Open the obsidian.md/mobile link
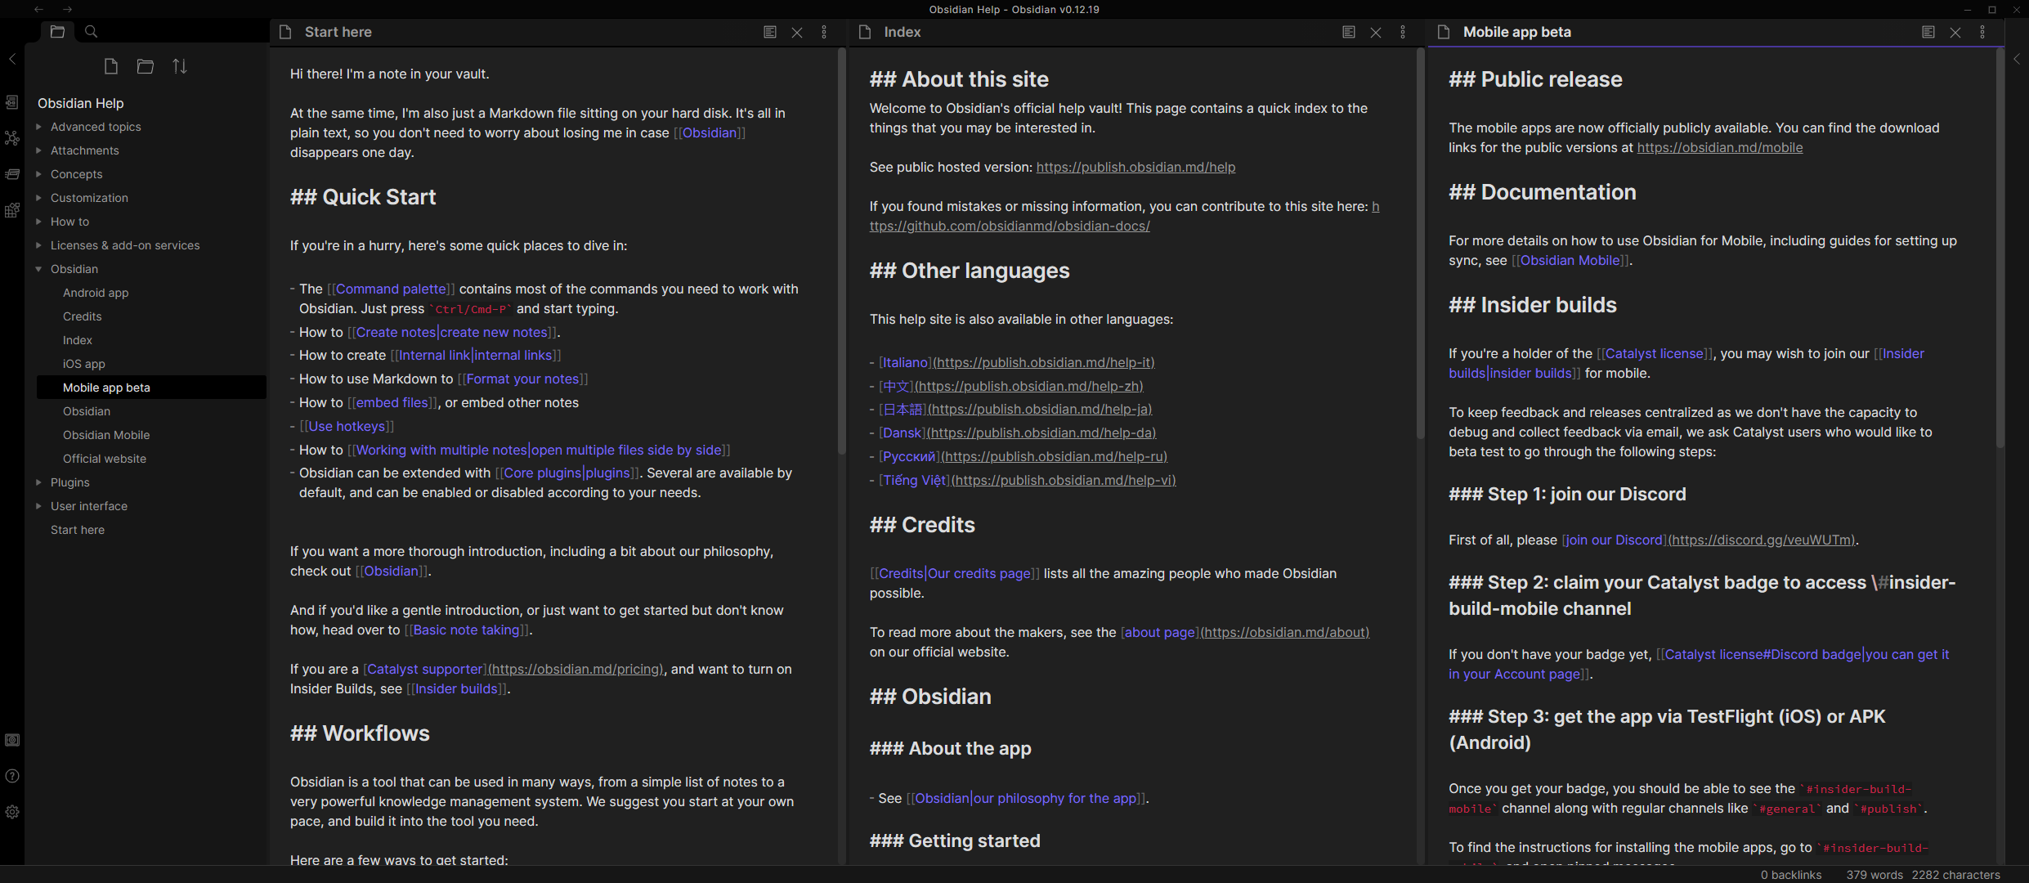 click(1719, 147)
